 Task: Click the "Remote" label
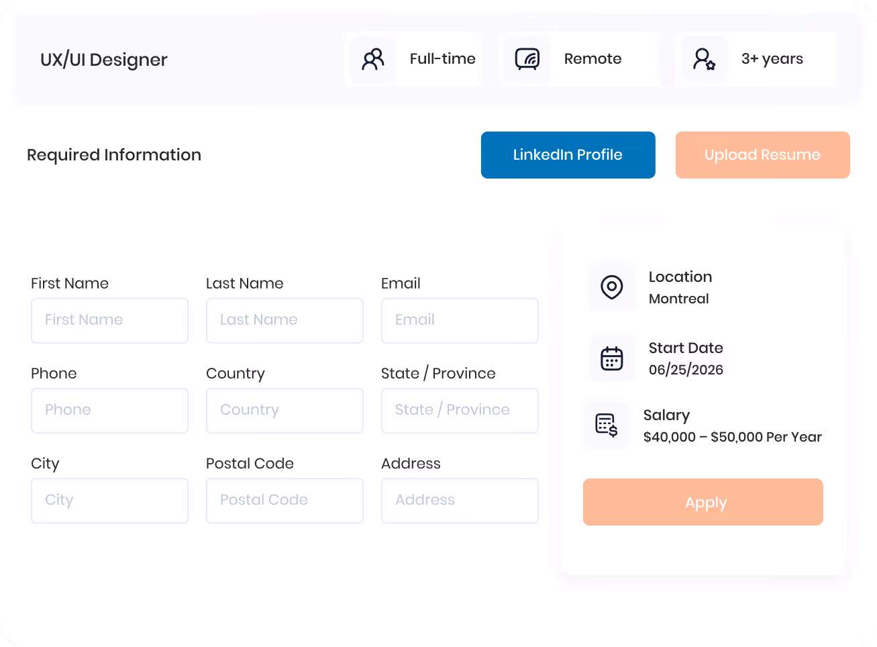[593, 59]
